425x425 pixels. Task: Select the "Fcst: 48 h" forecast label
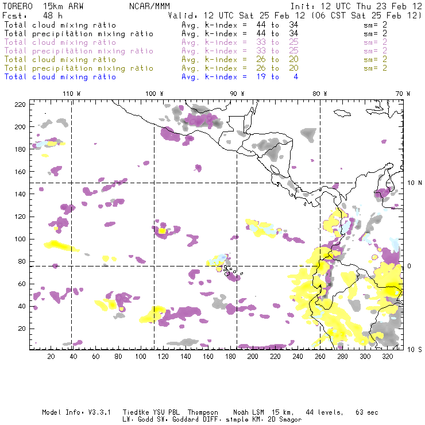click(x=32, y=16)
